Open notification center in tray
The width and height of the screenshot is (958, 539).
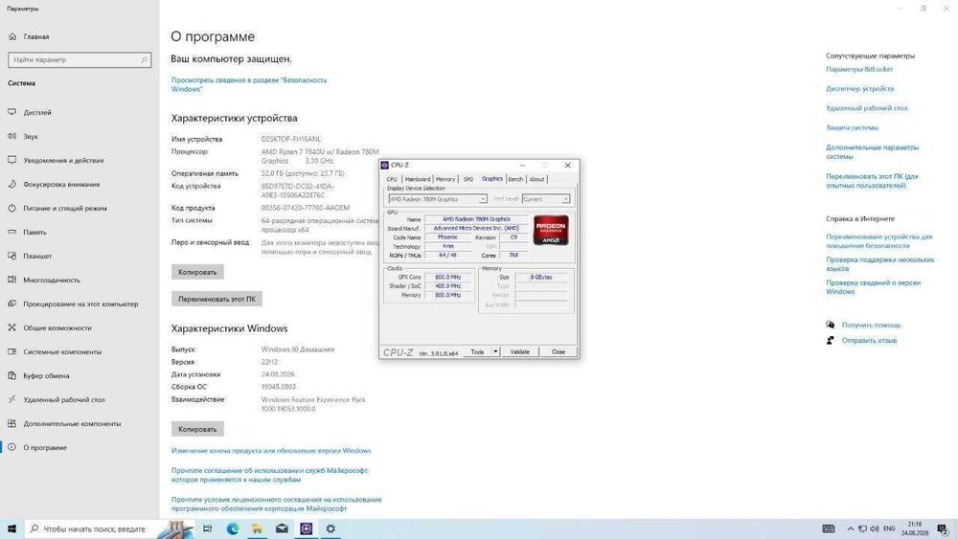(943, 528)
